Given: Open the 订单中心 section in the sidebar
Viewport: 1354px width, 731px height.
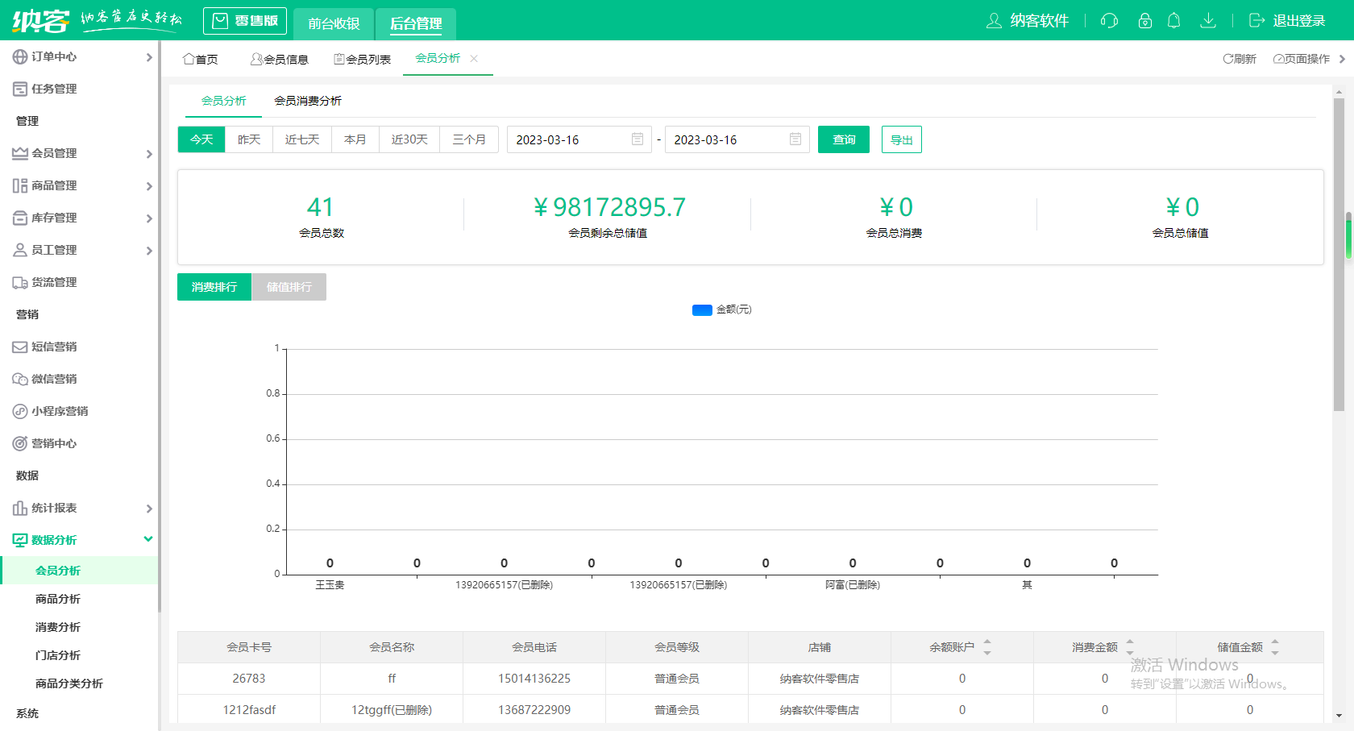Looking at the screenshot, I should [52, 56].
